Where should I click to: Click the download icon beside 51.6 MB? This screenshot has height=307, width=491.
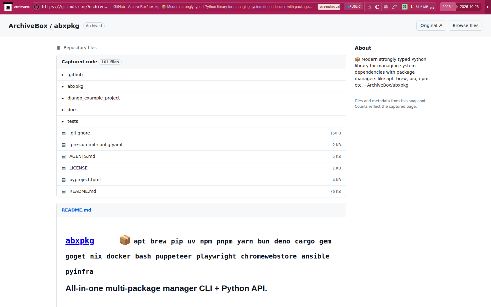click(432, 7)
